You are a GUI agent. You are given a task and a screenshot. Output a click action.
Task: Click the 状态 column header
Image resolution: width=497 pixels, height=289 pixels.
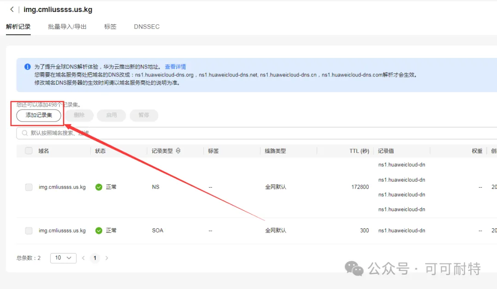100,151
